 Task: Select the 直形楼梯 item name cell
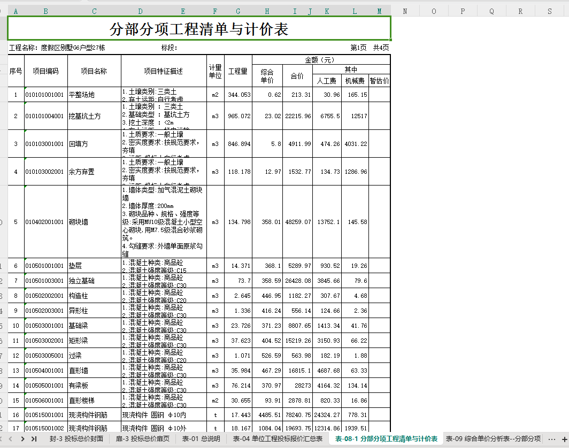tap(94, 400)
